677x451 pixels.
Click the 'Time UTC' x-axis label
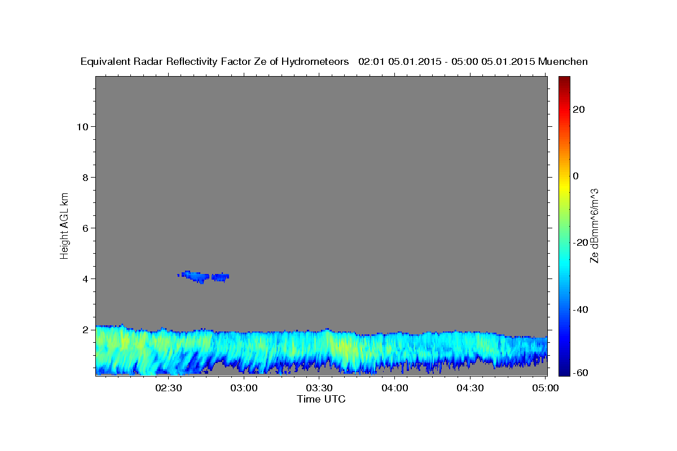pyautogui.click(x=321, y=399)
